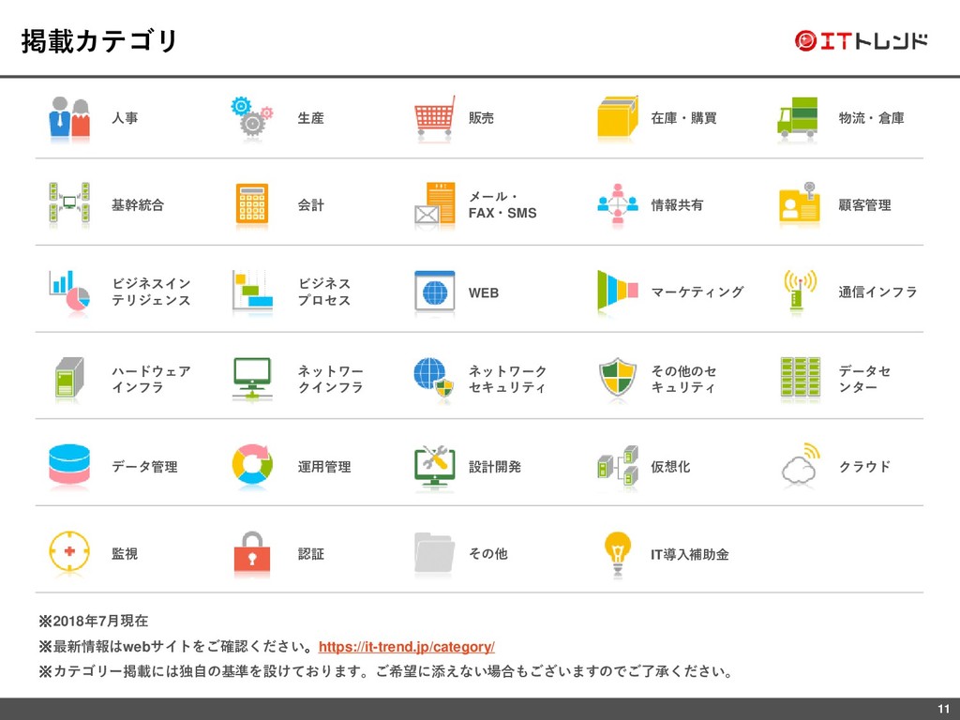
Task: Click the その他のセキュリティ shield icon
Action: click(x=617, y=377)
